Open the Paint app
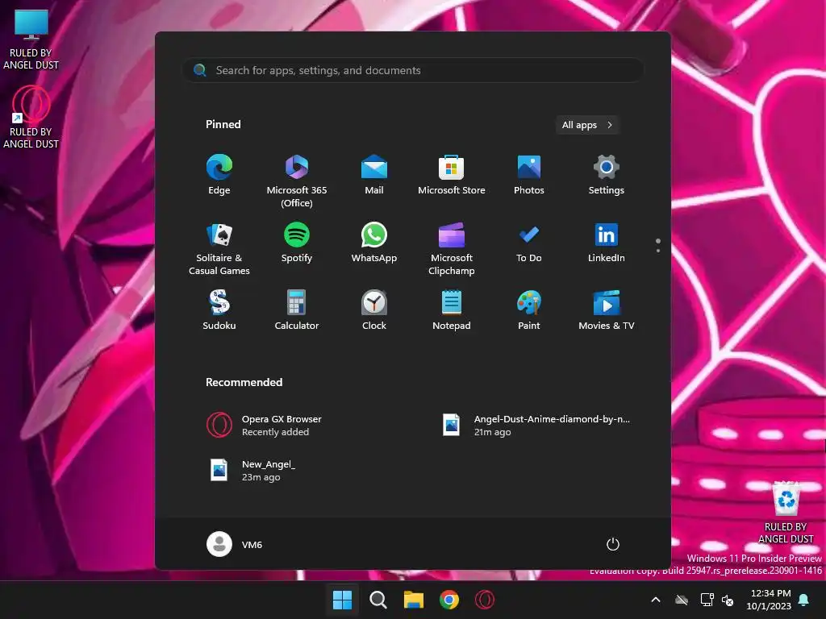Screen dimensions: 826x619 pos(529,310)
